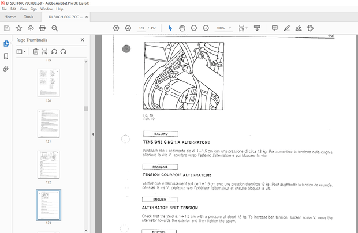
Task: Collapse the navigation pane arrow
Action: (x=93, y=134)
